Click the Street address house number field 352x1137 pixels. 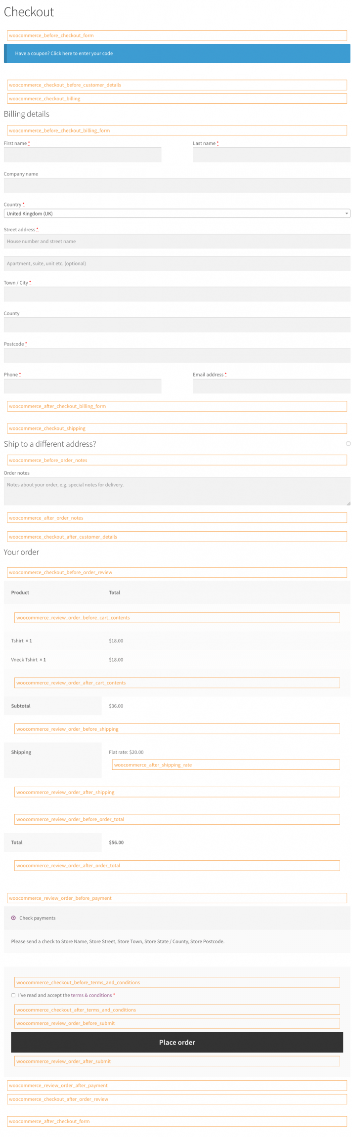click(x=176, y=241)
